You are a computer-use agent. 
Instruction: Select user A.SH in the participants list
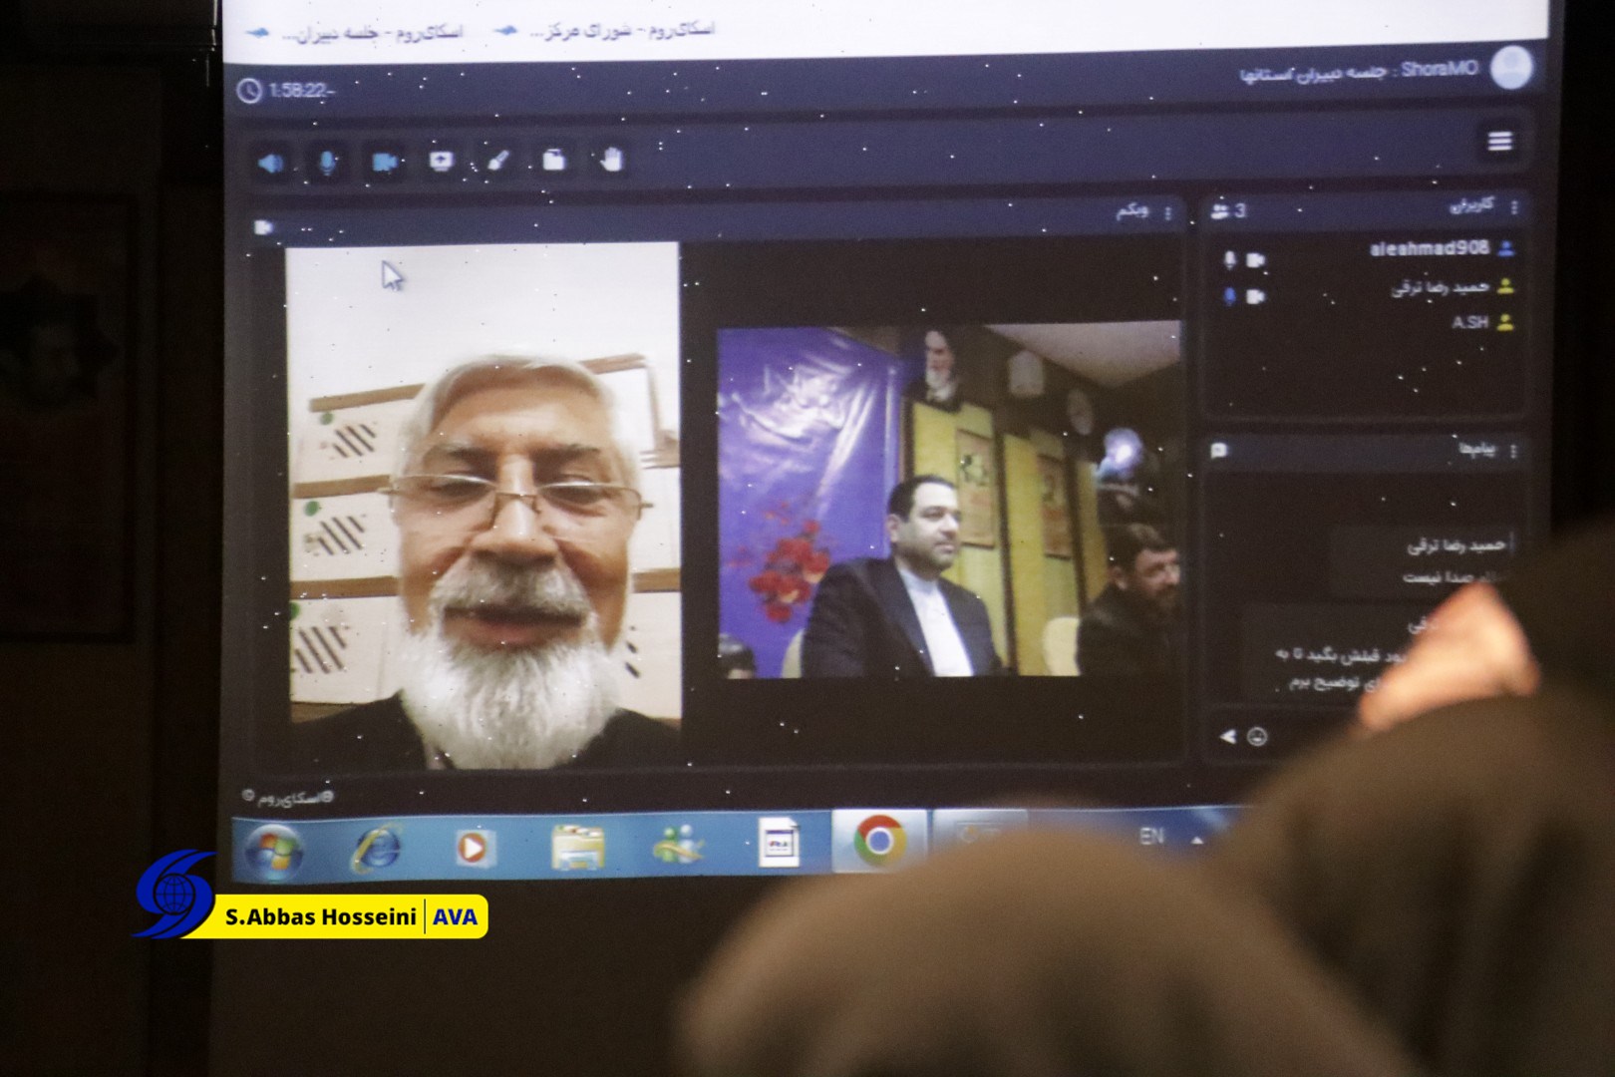click(x=1470, y=322)
